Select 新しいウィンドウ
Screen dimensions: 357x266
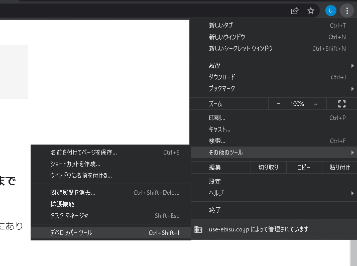[x=273, y=37]
